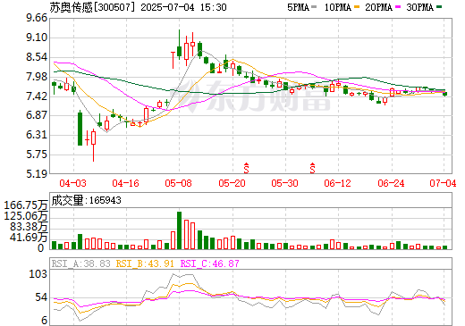Viewport: 465px width, 326px height.
Task: Click the 9.10 price axis label
Action: [37, 38]
